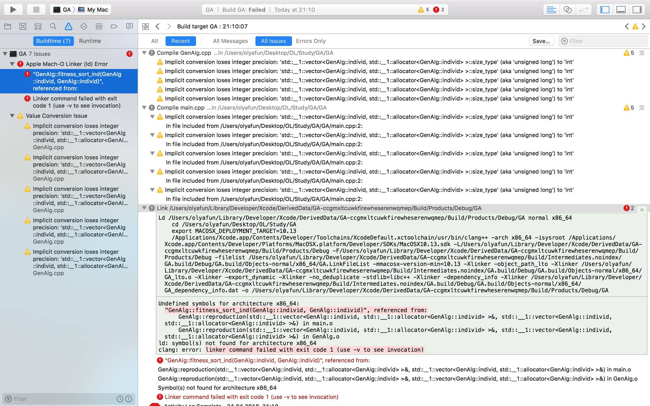Click Symbol(s) not found for architecture line

click(217, 388)
